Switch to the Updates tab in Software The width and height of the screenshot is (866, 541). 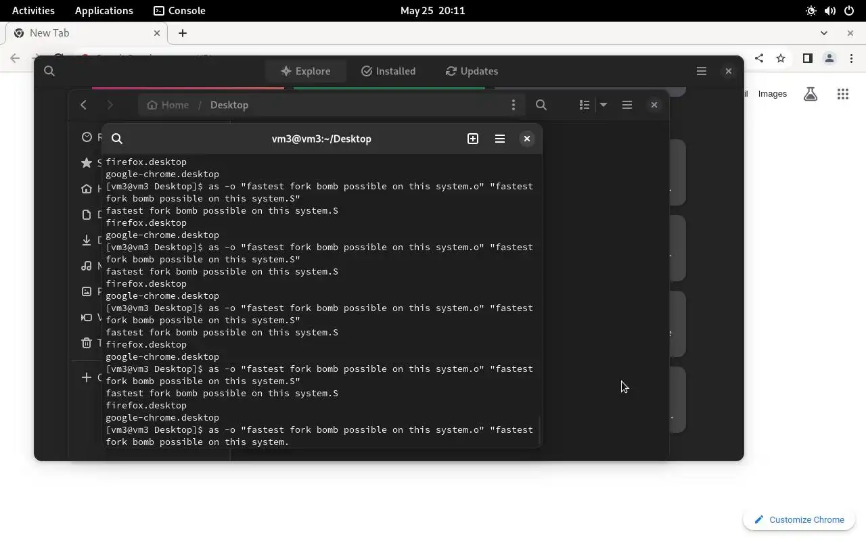472,71
